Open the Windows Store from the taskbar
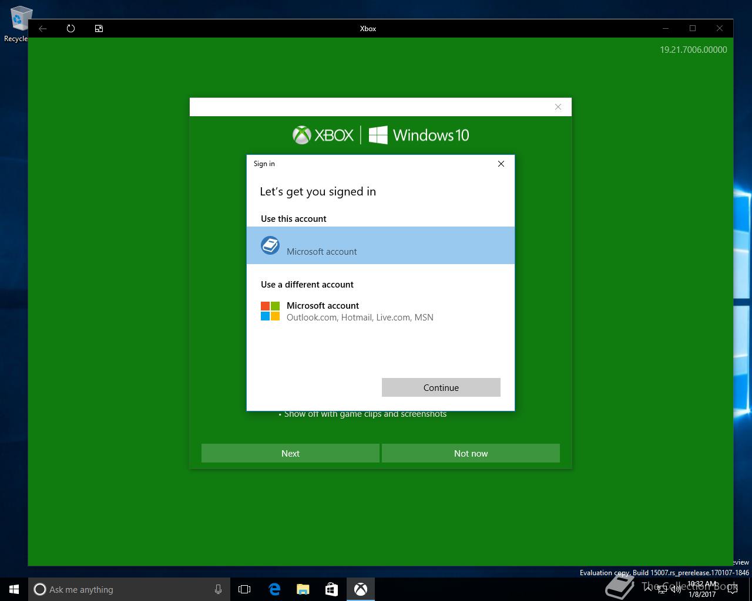Viewport: 752px width, 601px height. (332, 589)
